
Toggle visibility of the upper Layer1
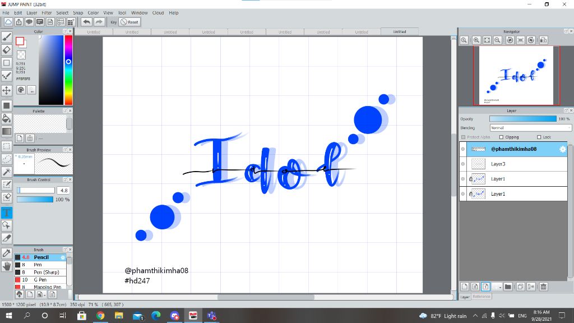point(462,179)
